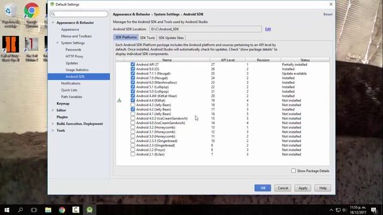The width and height of the screenshot is (383, 215).
Task: Open HTTP Proxy settings
Action: (x=74, y=56)
